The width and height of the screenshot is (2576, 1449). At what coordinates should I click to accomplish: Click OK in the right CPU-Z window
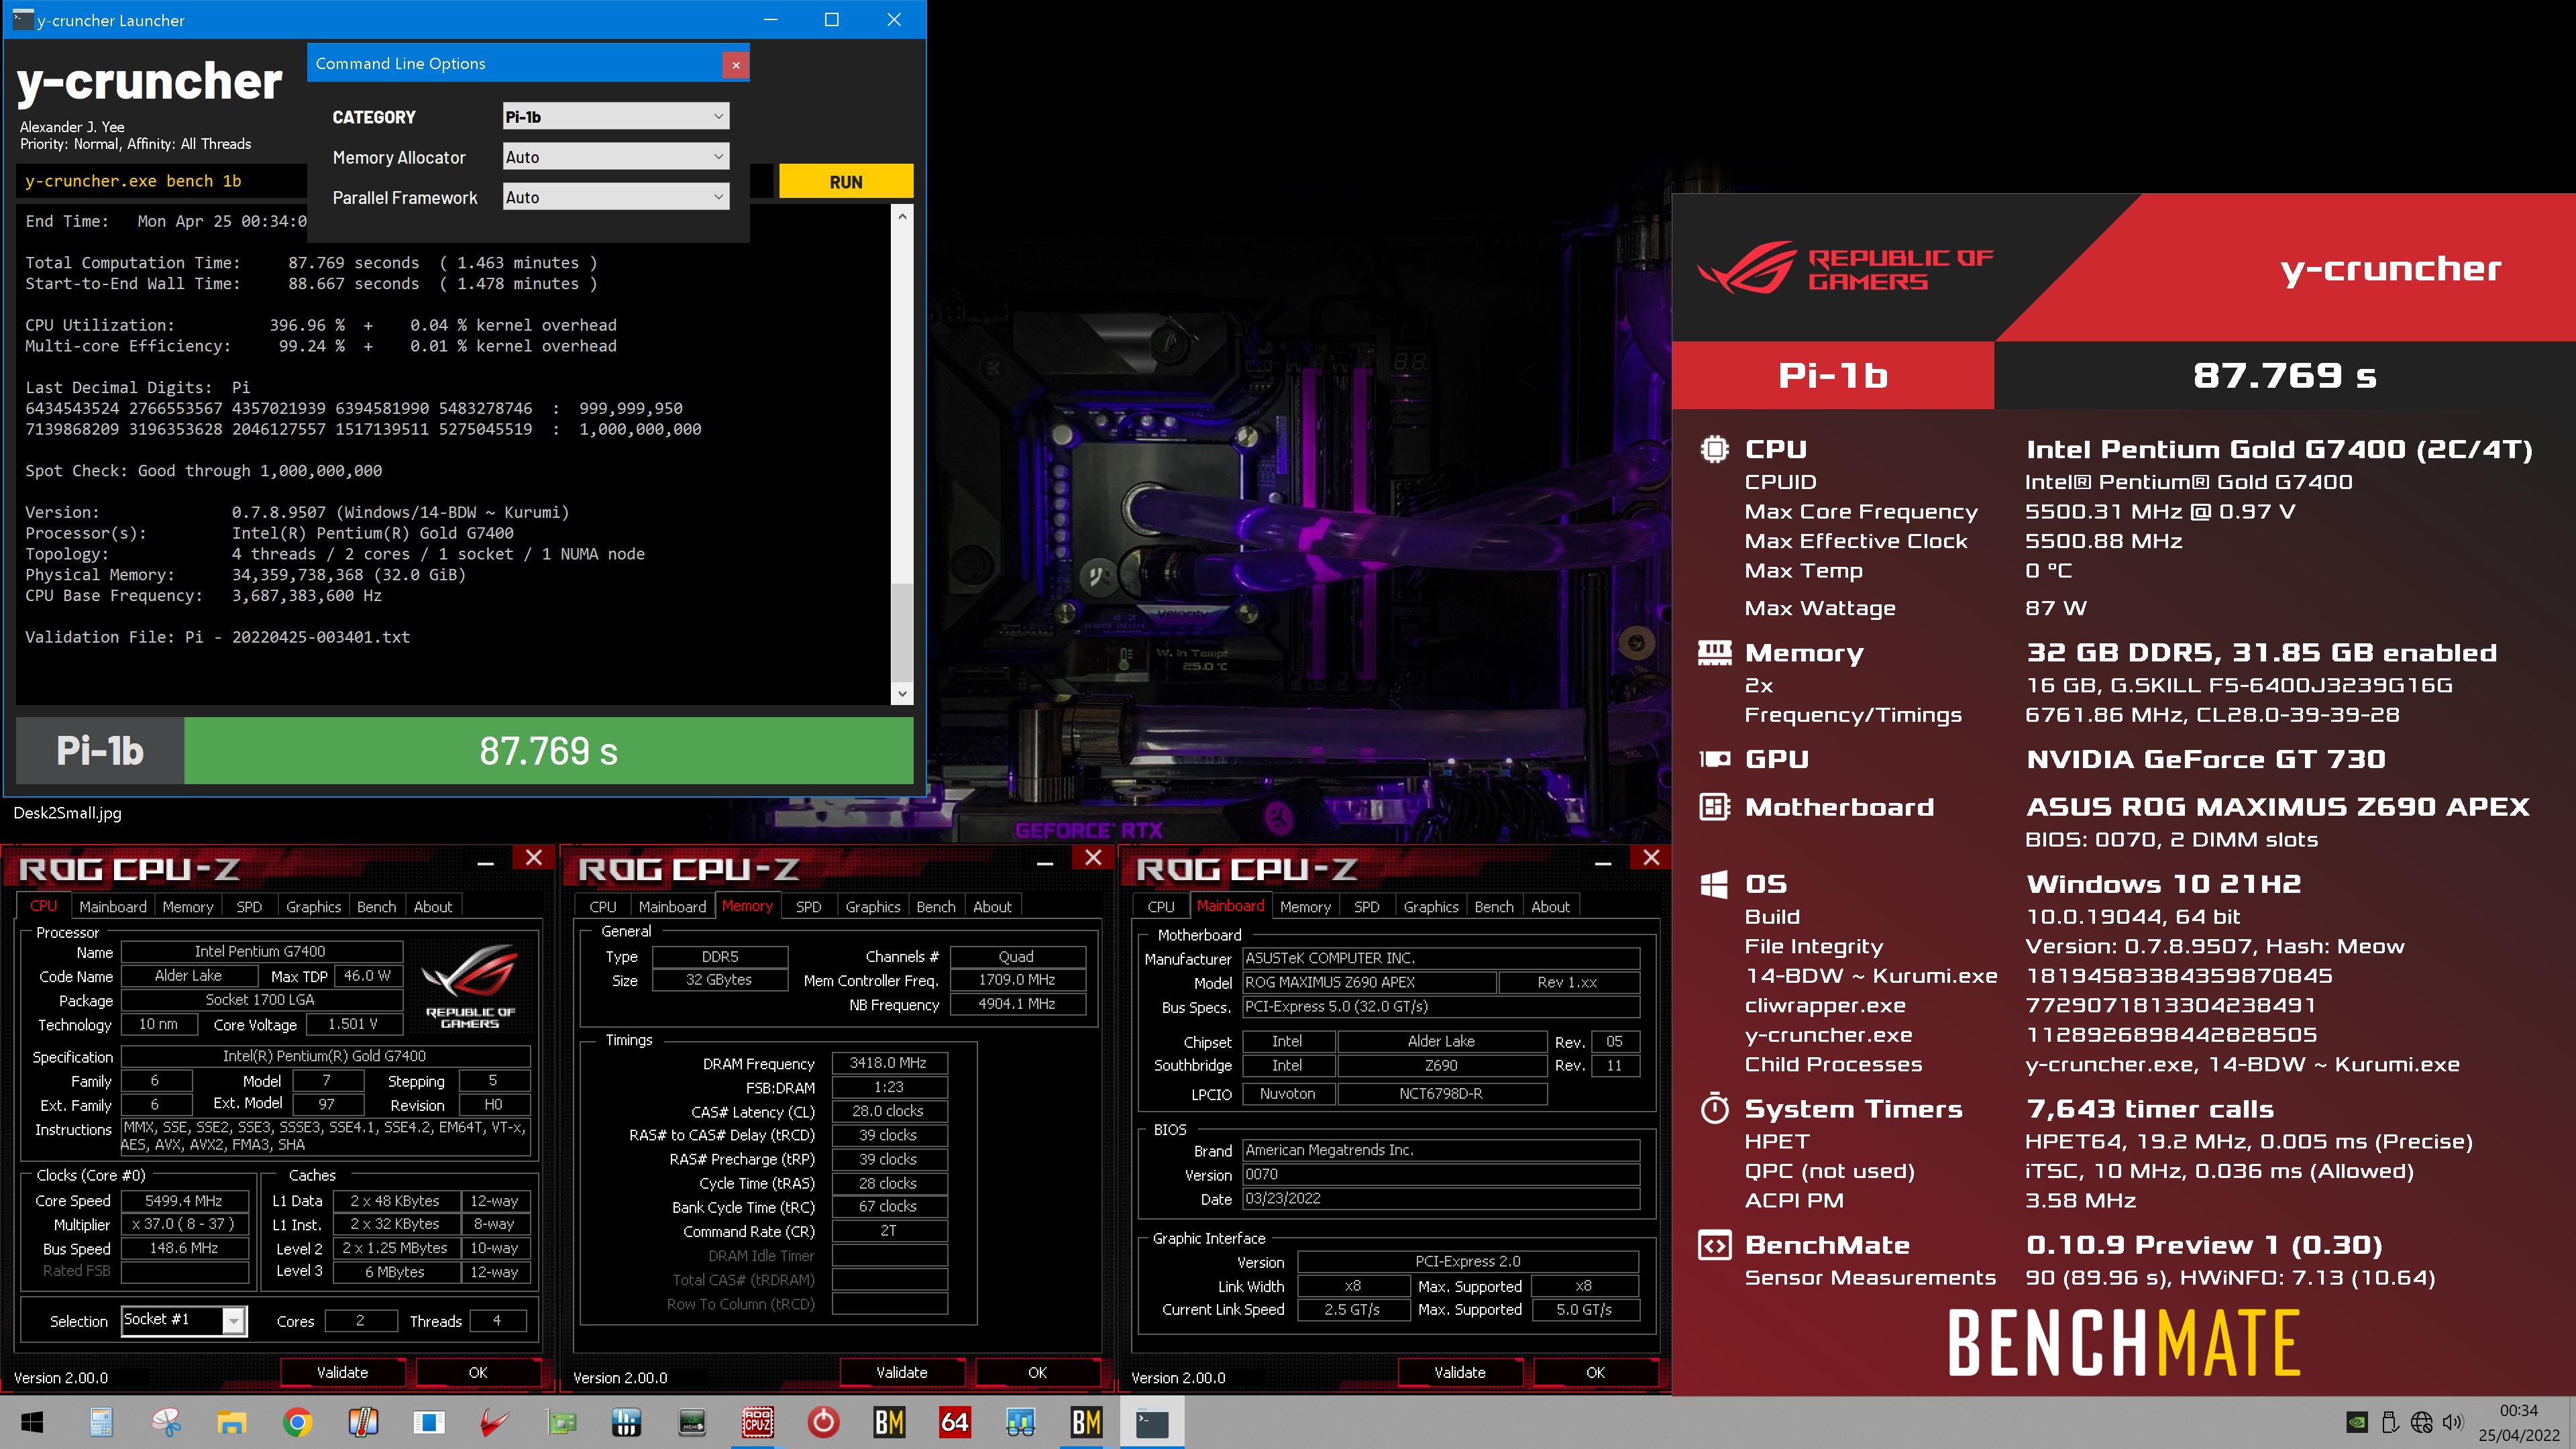(1595, 1372)
